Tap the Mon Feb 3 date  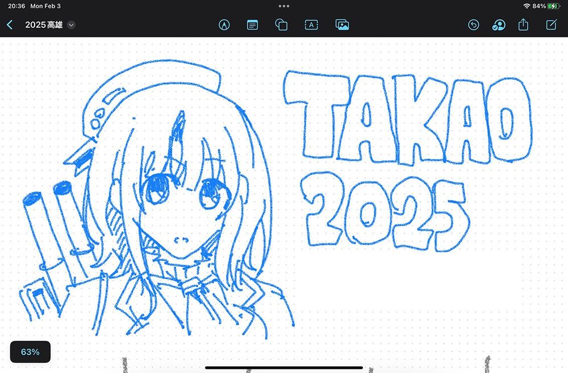point(45,6)
